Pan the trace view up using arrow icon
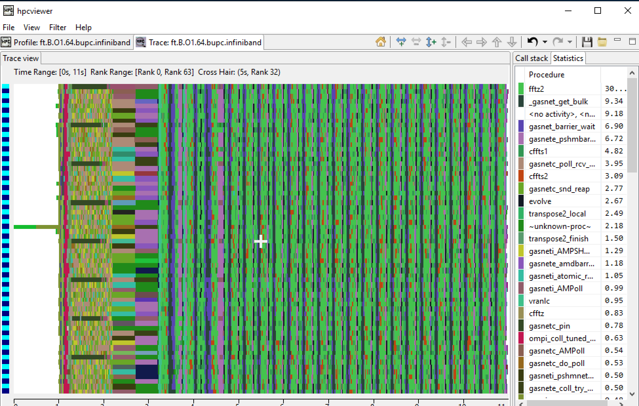The width and height of the screenshot is (639, 406). 497,42
